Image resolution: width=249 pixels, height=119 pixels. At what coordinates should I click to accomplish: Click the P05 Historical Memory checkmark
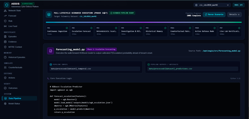click(x=165, y=28)
